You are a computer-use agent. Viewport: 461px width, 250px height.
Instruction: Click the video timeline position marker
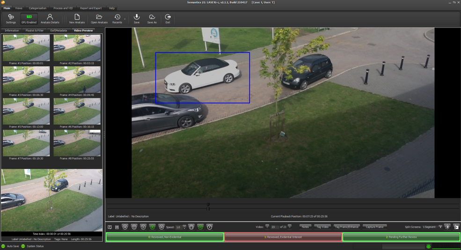(208, 206)
